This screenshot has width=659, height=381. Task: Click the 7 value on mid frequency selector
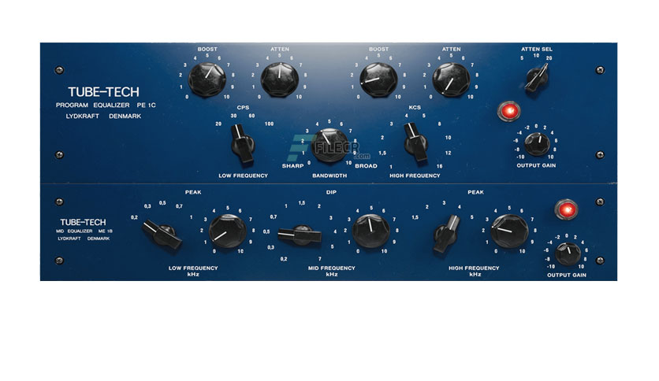tap(320, 259)
